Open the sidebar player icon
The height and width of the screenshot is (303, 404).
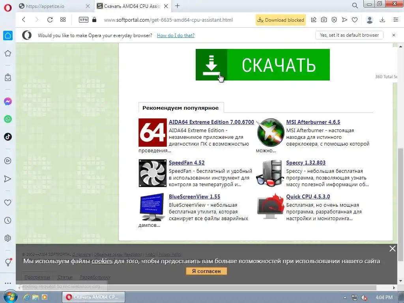tap(8, 161)
